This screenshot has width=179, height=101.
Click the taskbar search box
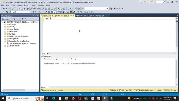point(25,98)
